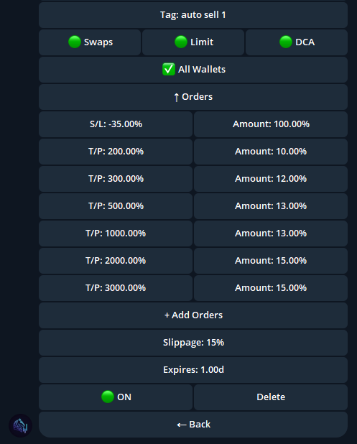Click the bot avatar icon
The height and width of the screenshot is (444, 357).
tap(20, 425)
